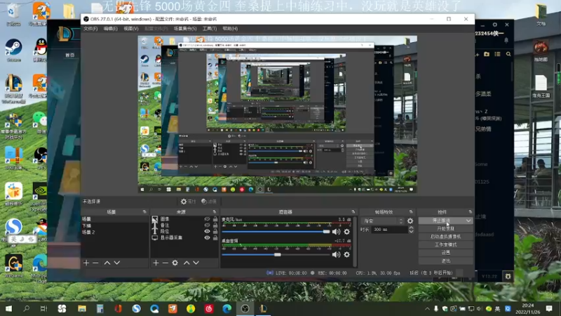The image size is (561, 316).
Task: Pop out the 来源 dock panel
Action: pos(215,212)
